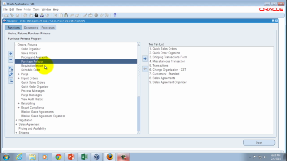This screenshot has width=287, height=161.
Task: Click the Translations globe icon
Action: point(96,15)
